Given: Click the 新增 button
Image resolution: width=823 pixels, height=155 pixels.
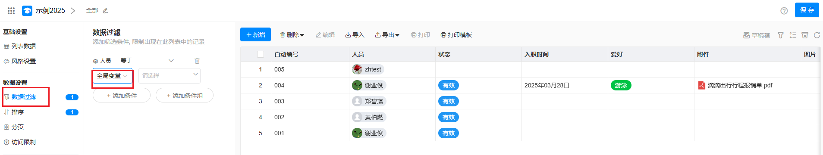Looking at the screenshot, I should pos(255,34).
